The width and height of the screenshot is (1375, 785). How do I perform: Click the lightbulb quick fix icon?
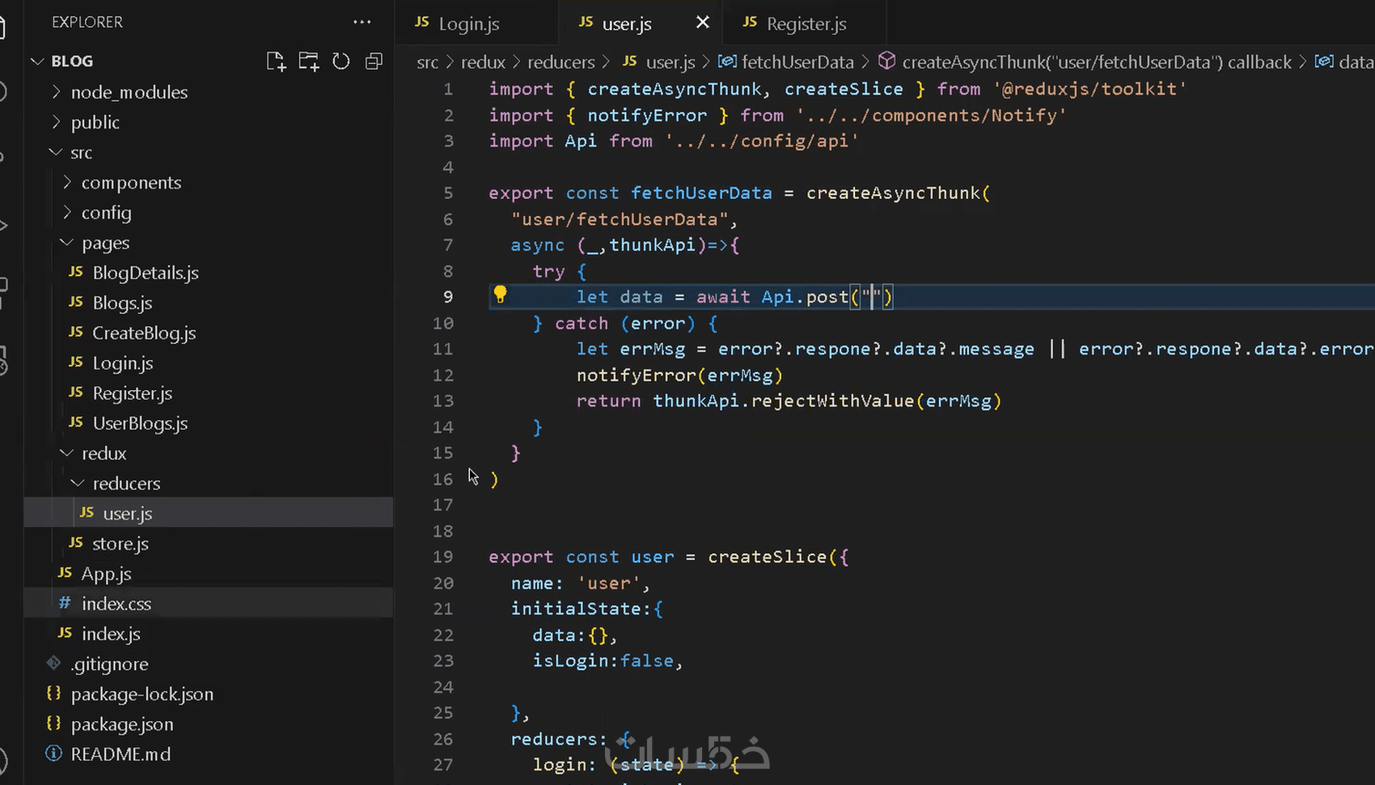pos(500,295)
